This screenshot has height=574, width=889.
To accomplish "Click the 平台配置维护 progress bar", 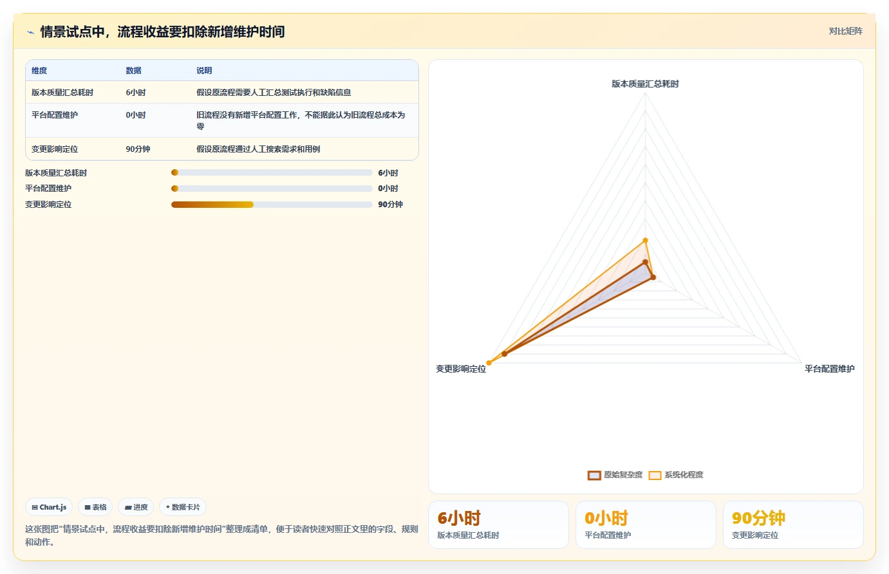I will coord(272,189).
